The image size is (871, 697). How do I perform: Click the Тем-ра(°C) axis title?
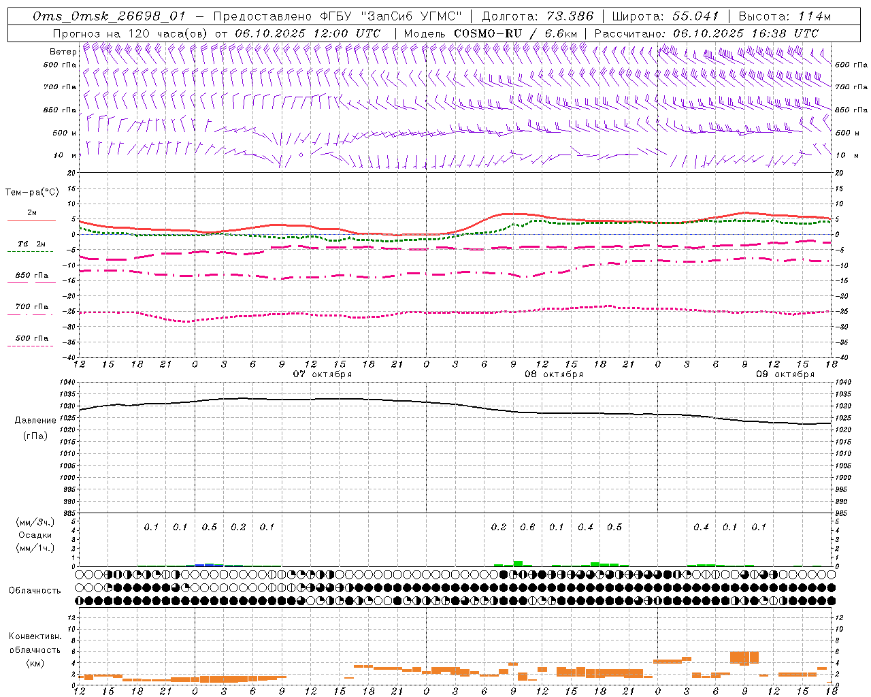(x=32, y=193)
